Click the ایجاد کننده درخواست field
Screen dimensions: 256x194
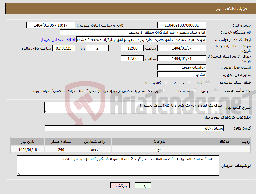pos(141,40)
